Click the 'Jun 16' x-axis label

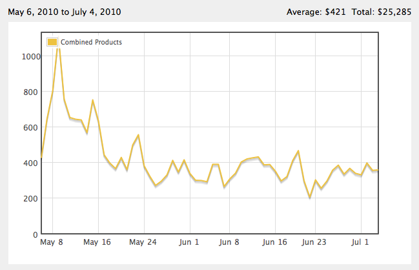274,242
